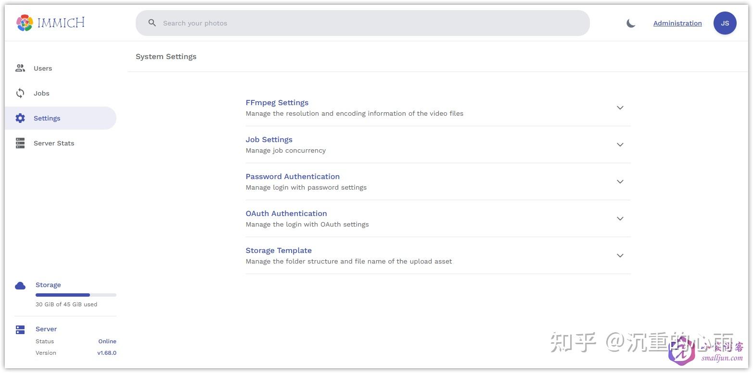Screen dimensions: 753x373
Task: Click the Server status icon
Action: point(20,330)
